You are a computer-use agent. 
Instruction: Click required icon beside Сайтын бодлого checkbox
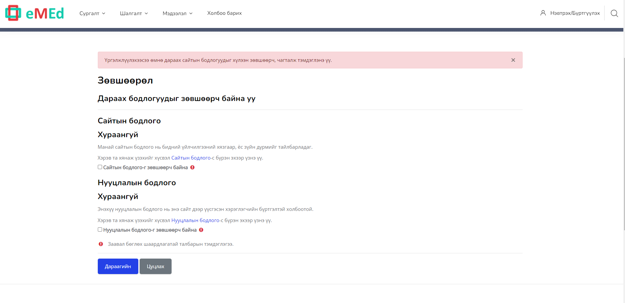pos(193,167)
